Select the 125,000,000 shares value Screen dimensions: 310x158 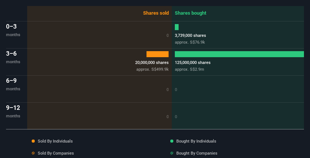[x=193, y=63]
